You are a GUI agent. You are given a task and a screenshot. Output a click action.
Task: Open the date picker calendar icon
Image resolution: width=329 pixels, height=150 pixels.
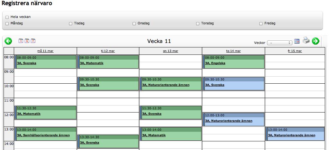[x=297, y=41]
